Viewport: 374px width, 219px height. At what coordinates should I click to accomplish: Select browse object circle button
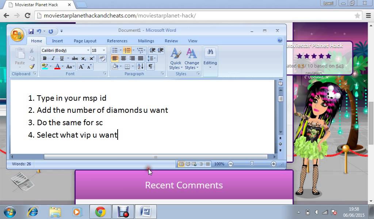coord(280,144)
